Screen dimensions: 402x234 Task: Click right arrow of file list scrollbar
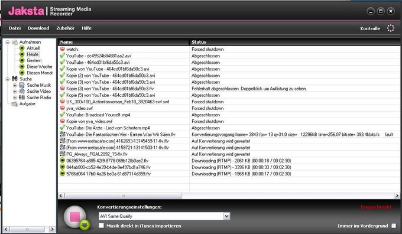[x=397, y=196]
